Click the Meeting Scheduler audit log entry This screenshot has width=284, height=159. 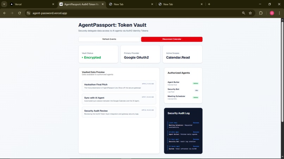coord(183,125)
